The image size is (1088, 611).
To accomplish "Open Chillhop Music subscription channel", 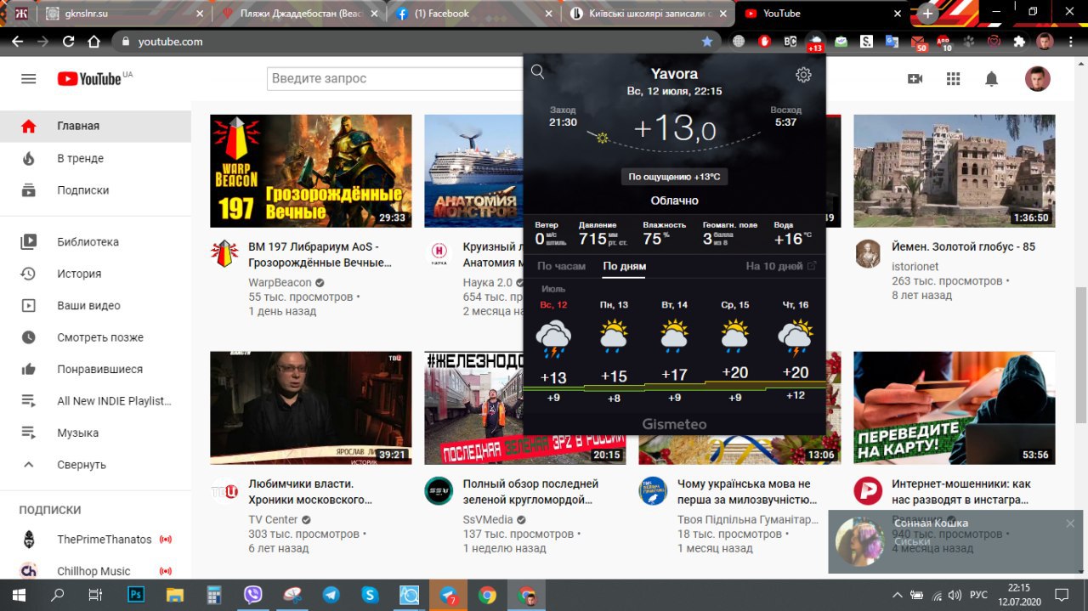I will coord(95,571).
